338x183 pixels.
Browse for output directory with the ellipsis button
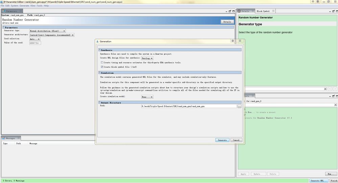click(x=239, y=106)
